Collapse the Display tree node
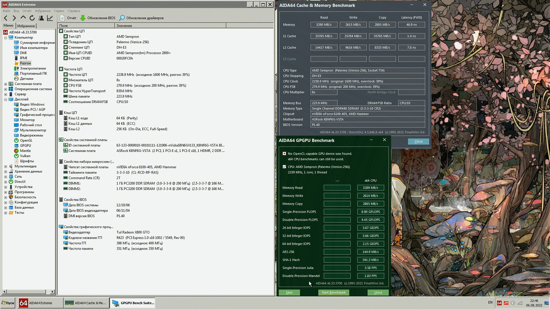Screen dimensions: 550x309 (5, 100)
